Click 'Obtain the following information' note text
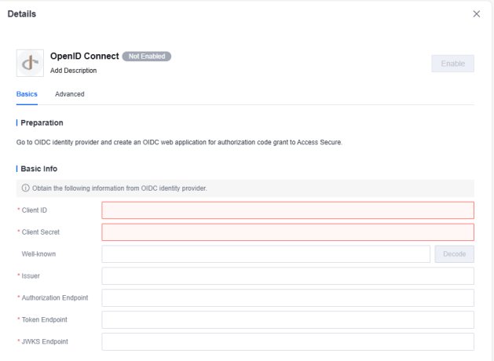The image size is (494, 361). [x=119, y=188]
